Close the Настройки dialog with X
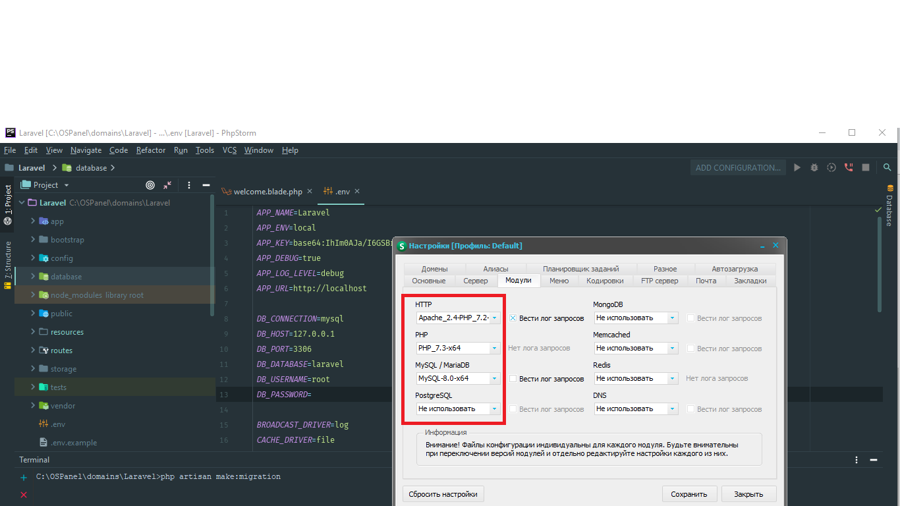Screen dimensions: 900x506 tap(775, 245)
